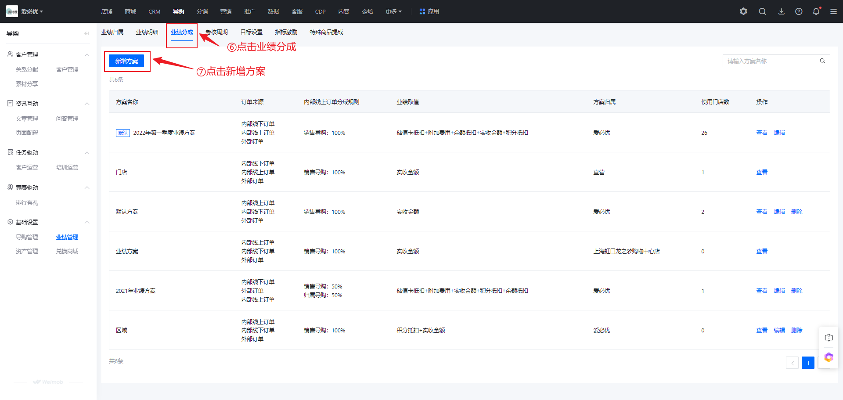The image size is (843, 400).
Task: Click the 客户管理 section people icon
Action: pyautogui.click(x=10, y=54)
